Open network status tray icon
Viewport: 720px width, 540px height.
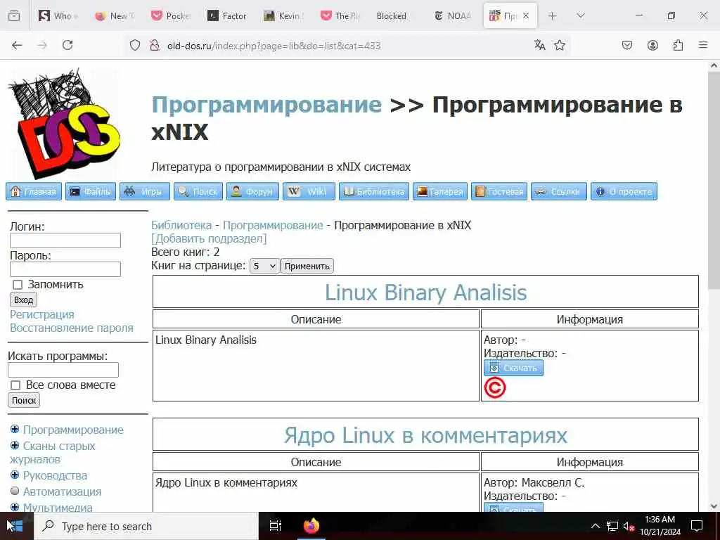(612, 526)
